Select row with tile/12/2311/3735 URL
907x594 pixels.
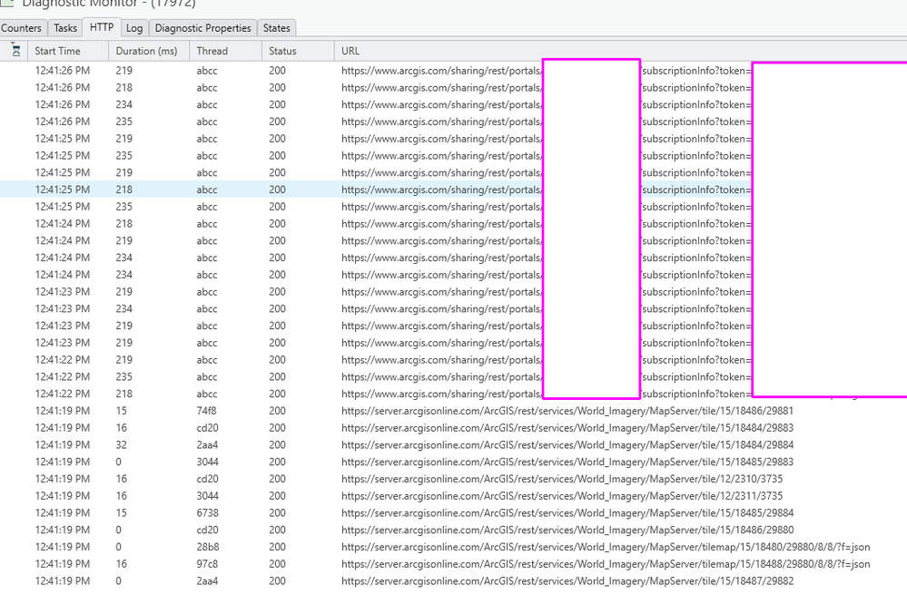point(454,496)
